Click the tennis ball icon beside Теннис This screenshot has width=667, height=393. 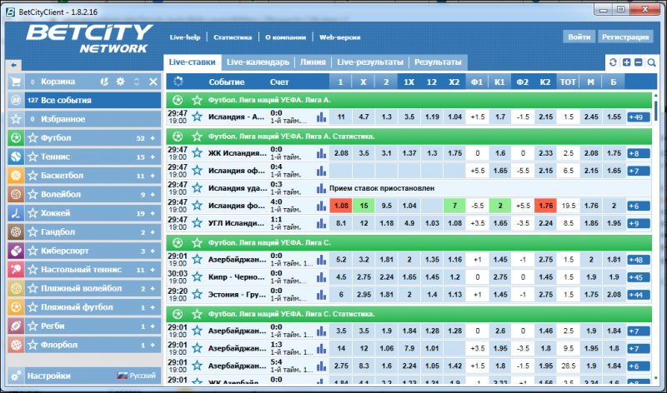16,157
